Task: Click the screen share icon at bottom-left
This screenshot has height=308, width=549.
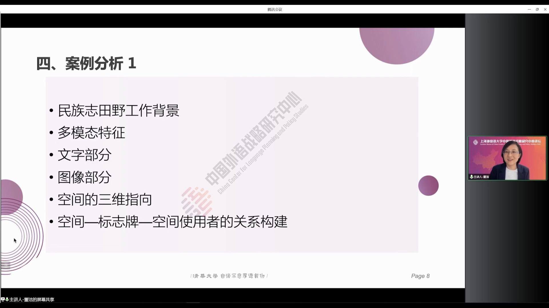Action: click(x=3, y=299)
